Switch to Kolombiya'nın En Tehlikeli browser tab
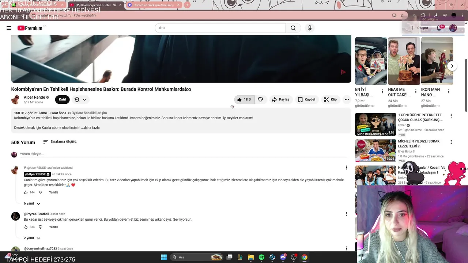The width and height of the screenshot is (468, 263). 94,5
